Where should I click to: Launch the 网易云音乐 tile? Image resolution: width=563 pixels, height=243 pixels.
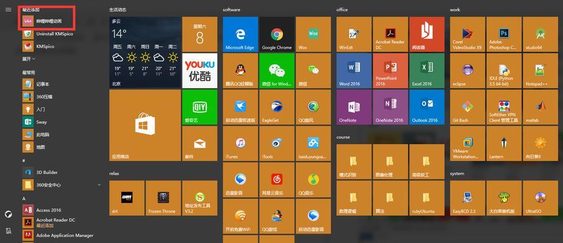tap(277, 180)
